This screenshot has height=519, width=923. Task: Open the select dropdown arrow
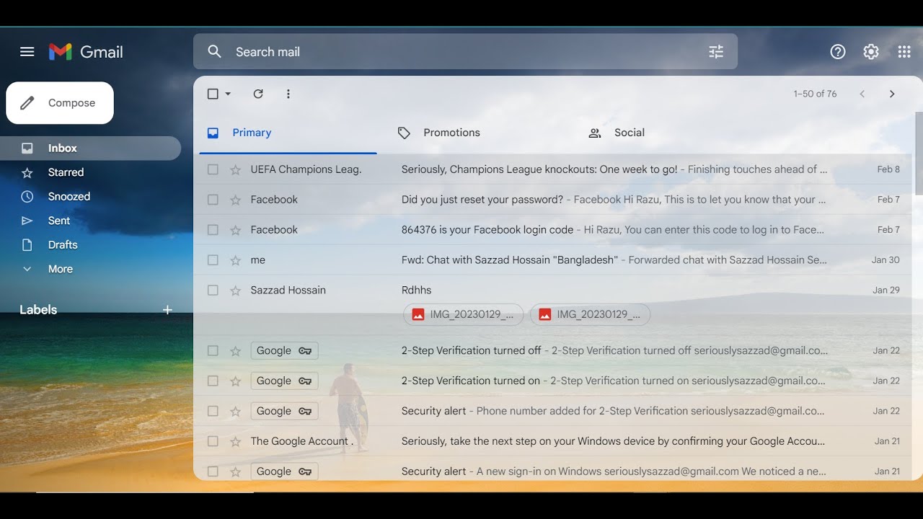[x=229, y=94]
